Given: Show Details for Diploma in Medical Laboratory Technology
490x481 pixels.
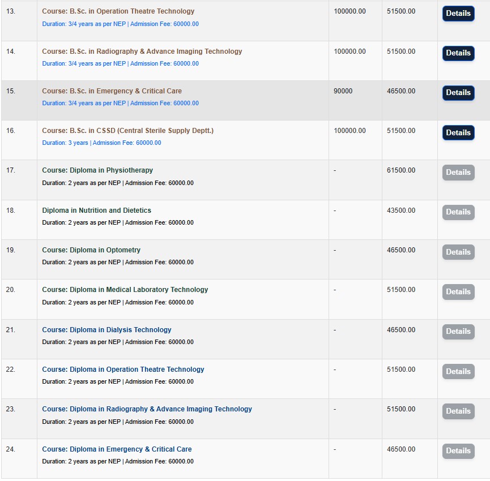Looking at the screenshot, I should tap(458, 292).
